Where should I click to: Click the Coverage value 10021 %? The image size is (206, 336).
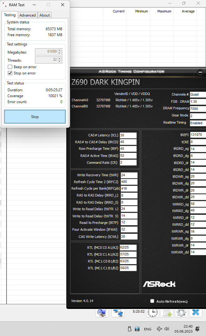coord(55,96)
